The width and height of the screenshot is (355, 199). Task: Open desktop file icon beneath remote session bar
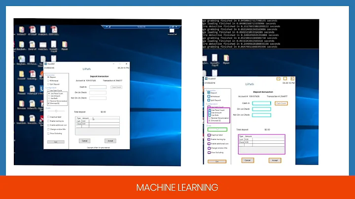tap(172, 31)
